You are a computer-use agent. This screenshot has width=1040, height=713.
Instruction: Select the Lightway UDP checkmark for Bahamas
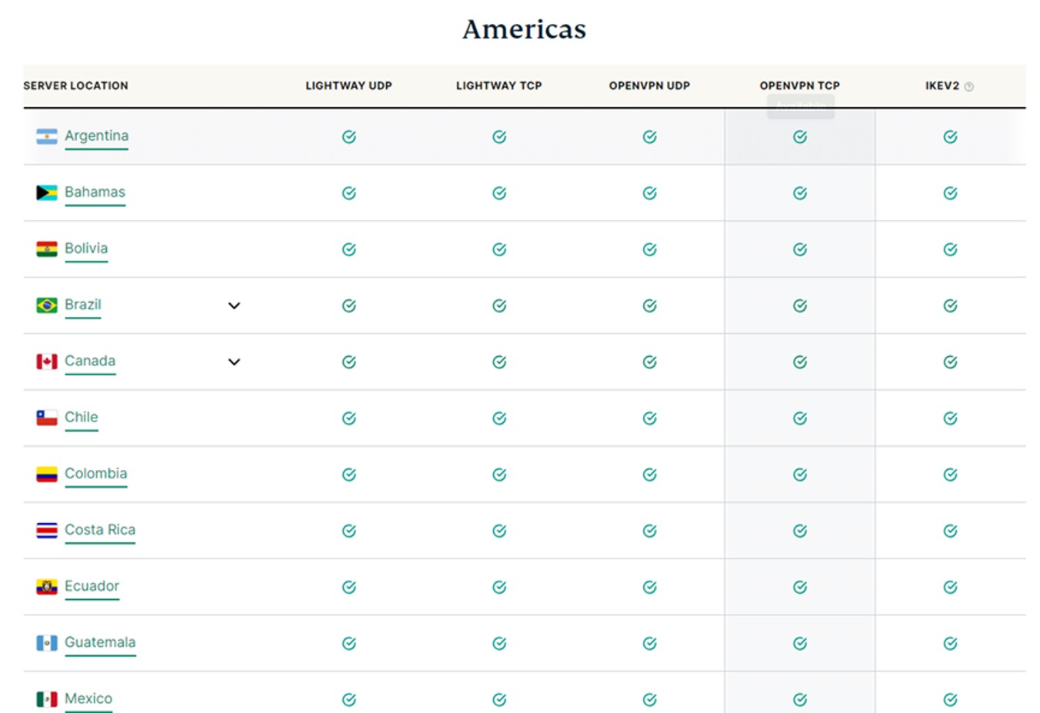click(x=348, y=192)
